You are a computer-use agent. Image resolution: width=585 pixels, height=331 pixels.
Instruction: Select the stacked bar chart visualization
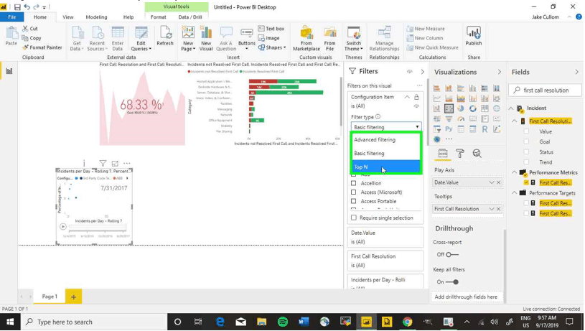[x=436, y=88]
